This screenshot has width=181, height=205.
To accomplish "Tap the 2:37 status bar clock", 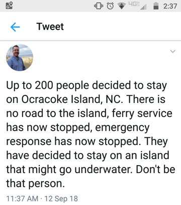I will click(x=170, y=6).
